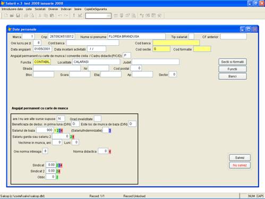Click the Localitate field showing CALARASI
Viewport: 265px width, 199px height.
(x=96, y=62)
